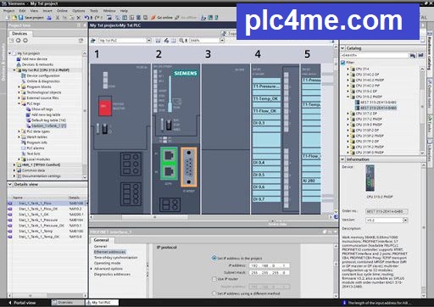Click the delete X toolbar icon
434x307 pixels.
(79, 18)
